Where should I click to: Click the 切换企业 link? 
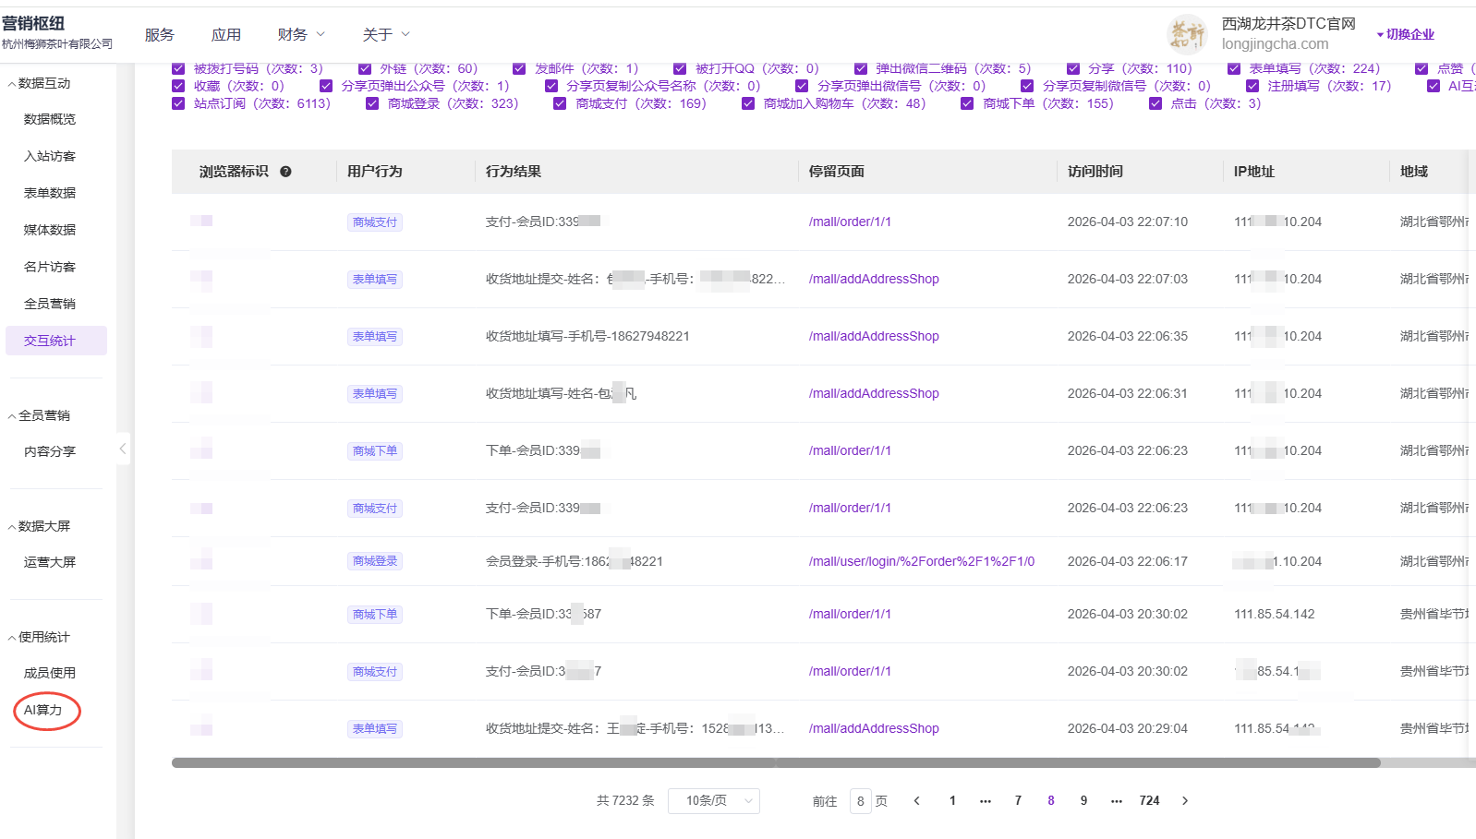coord(1409,35)
